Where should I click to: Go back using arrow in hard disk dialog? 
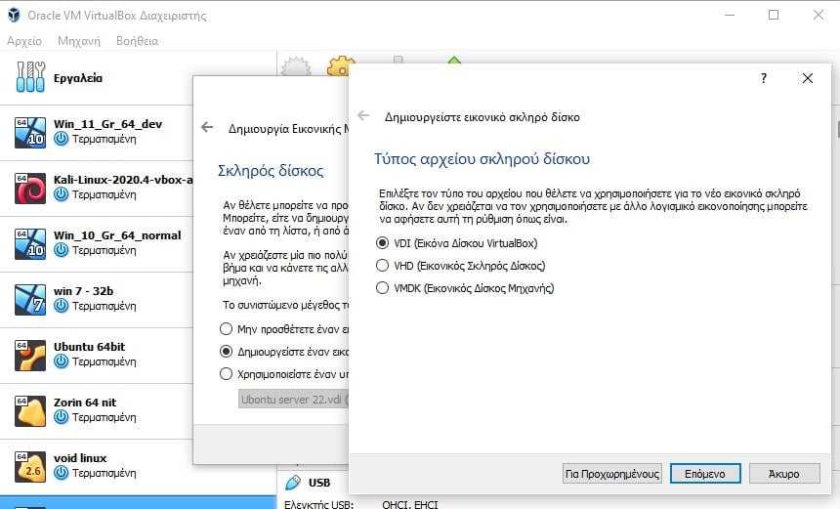pyautogui.click(x=363, y=115)
